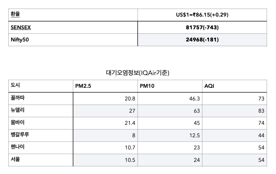276x174 pixels.
Task: Click the US$1=₹86.15(+0.29) exchange rate value
Action: click(202, 15)
